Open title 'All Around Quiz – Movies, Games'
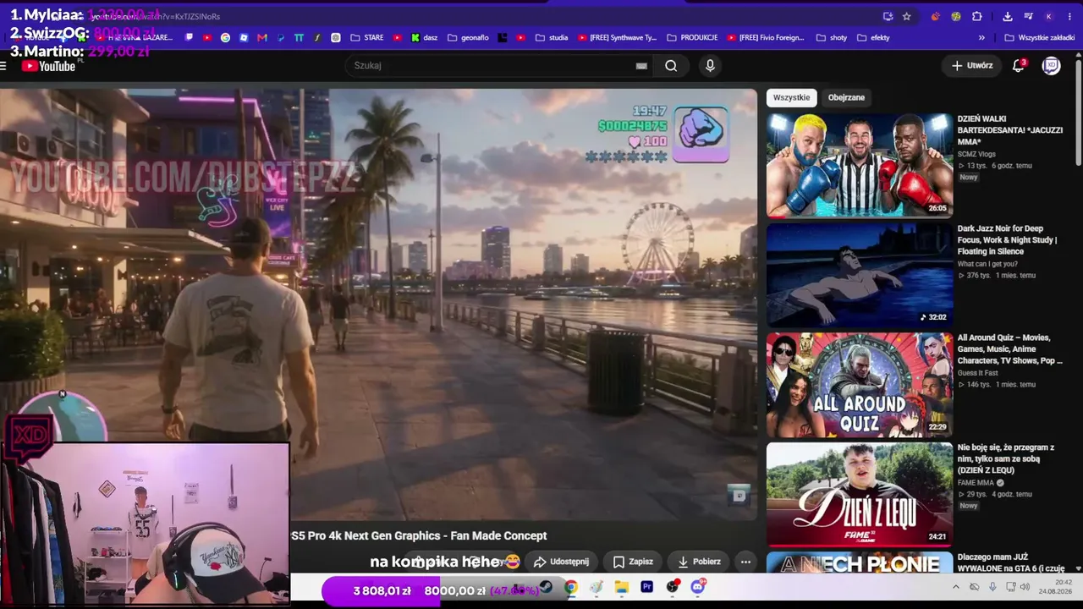This screenshot has width=1083, height=609. [x=1009, y=349]
